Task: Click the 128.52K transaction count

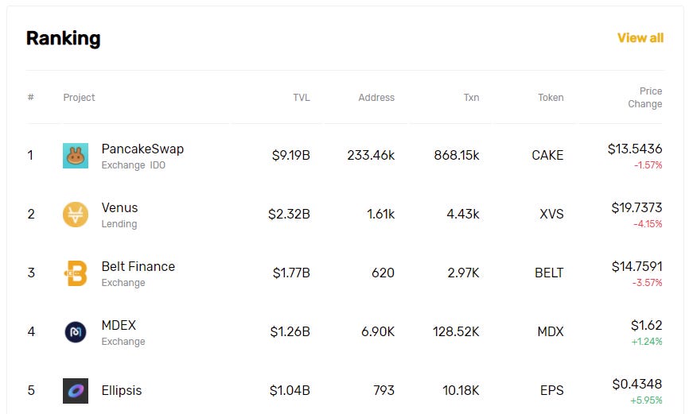Action: (456, 332)
